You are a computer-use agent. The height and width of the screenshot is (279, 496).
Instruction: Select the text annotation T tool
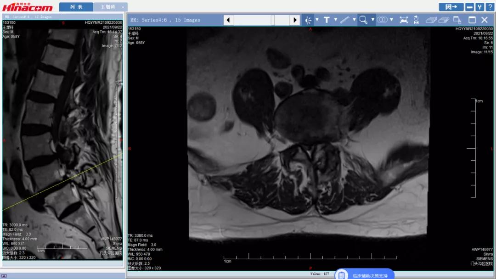click(327, 20)
